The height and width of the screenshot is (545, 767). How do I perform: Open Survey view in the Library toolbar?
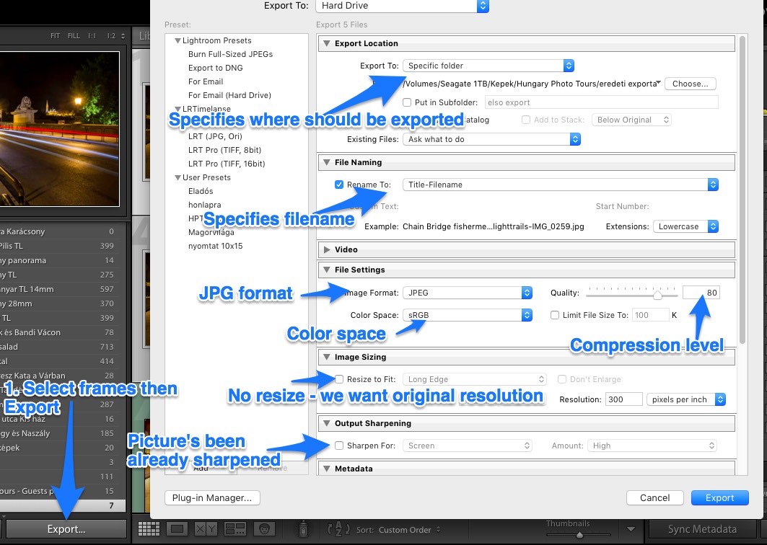click(235, 529)
